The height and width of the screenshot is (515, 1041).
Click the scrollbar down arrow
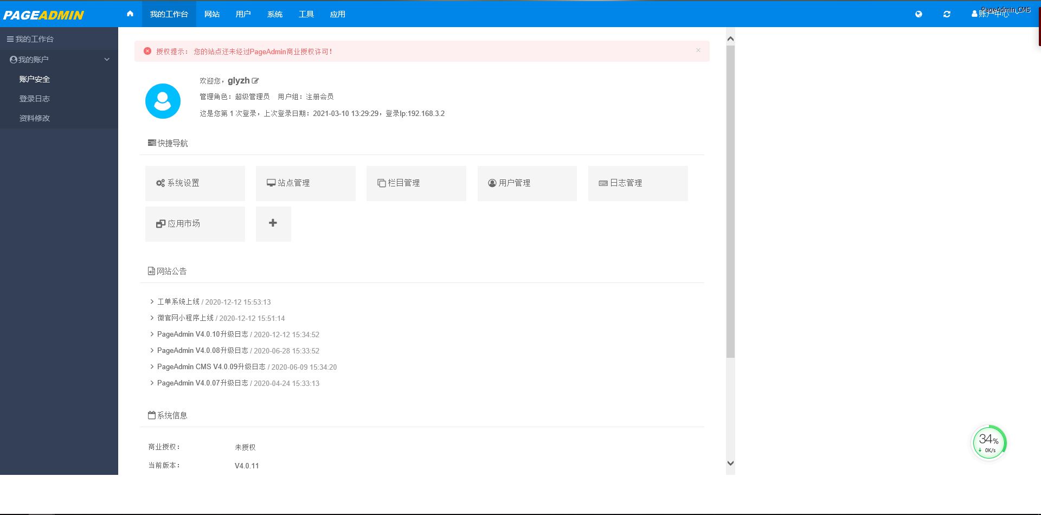tap(730, 463)
